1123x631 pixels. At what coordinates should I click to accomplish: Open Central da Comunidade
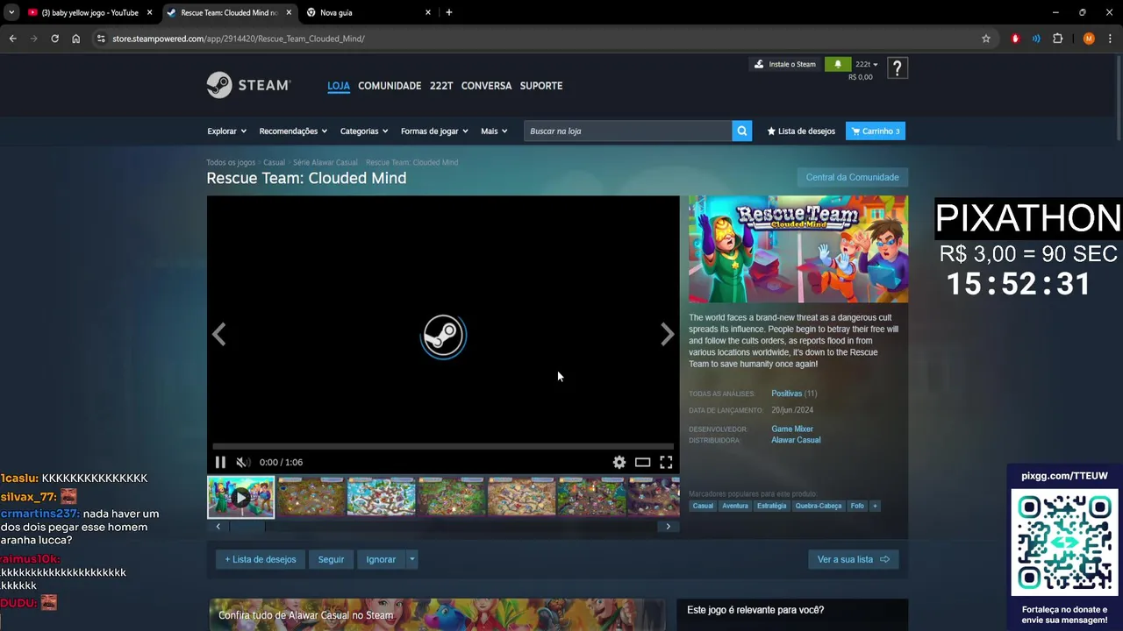coord(852,177)
